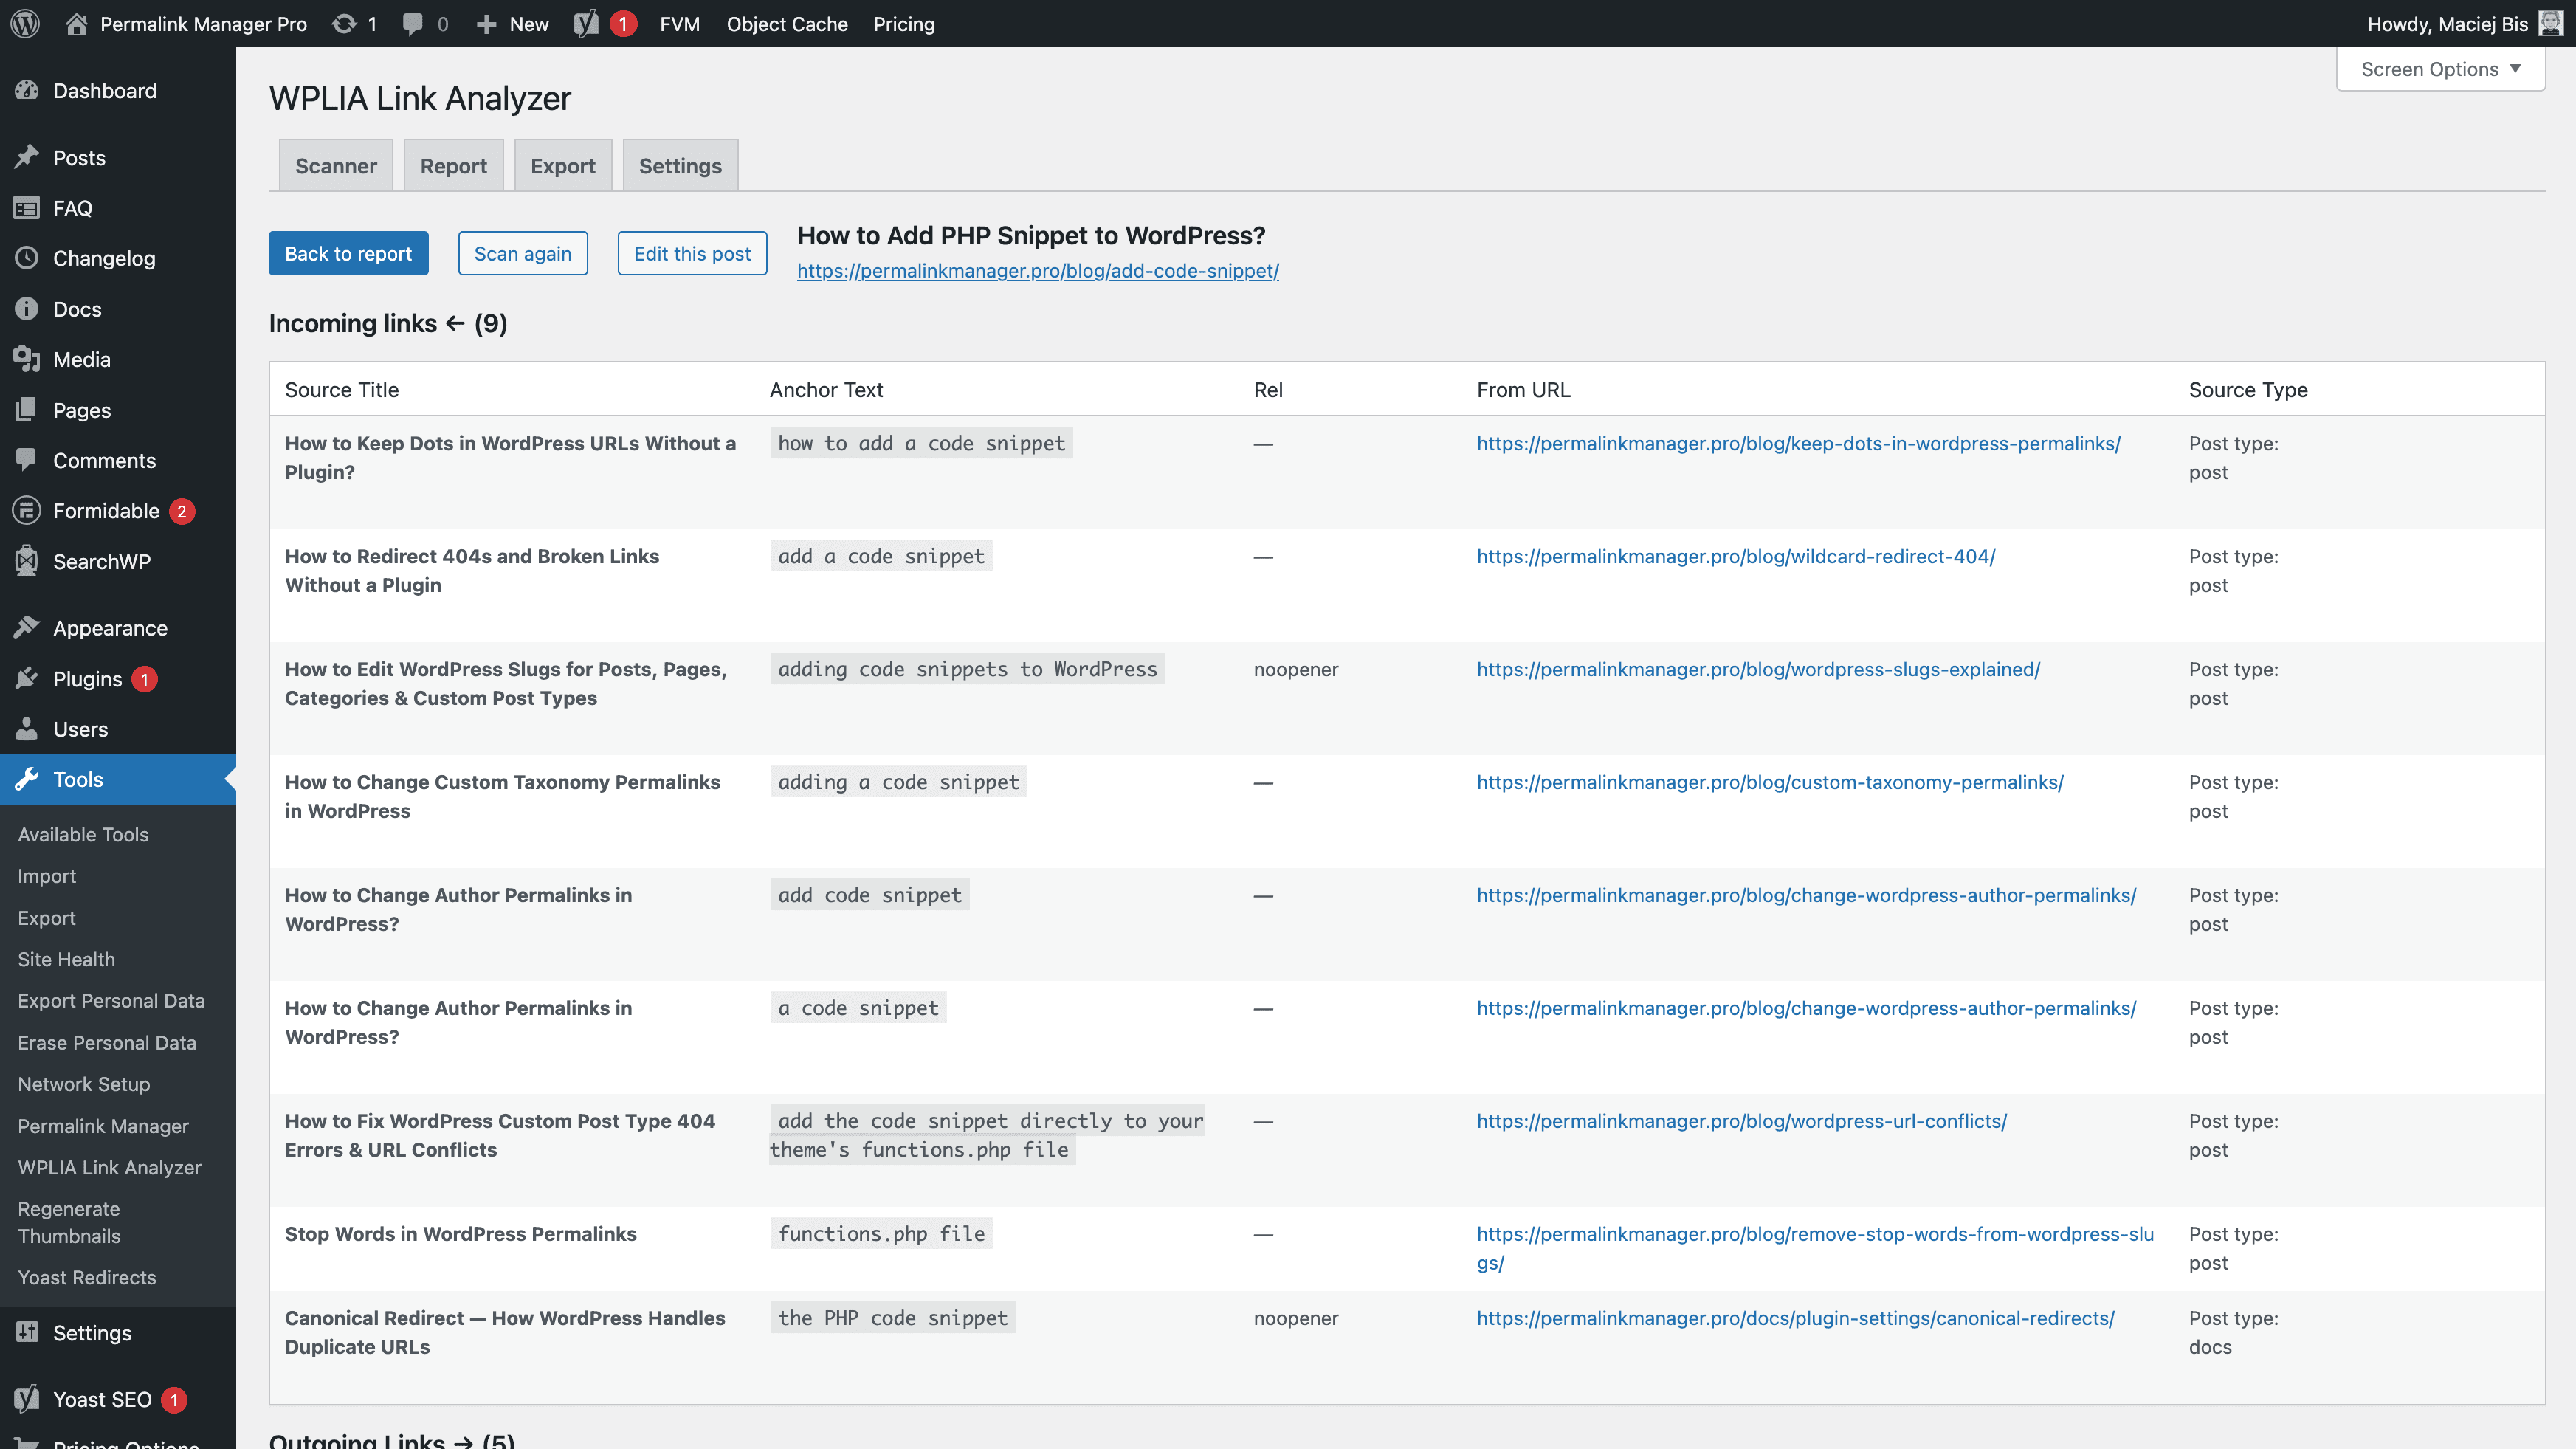The width and height of the screenshot is (2576, 1449).
Task: Open Object Cache in the admin bar
Action: [x=787, y=24]
